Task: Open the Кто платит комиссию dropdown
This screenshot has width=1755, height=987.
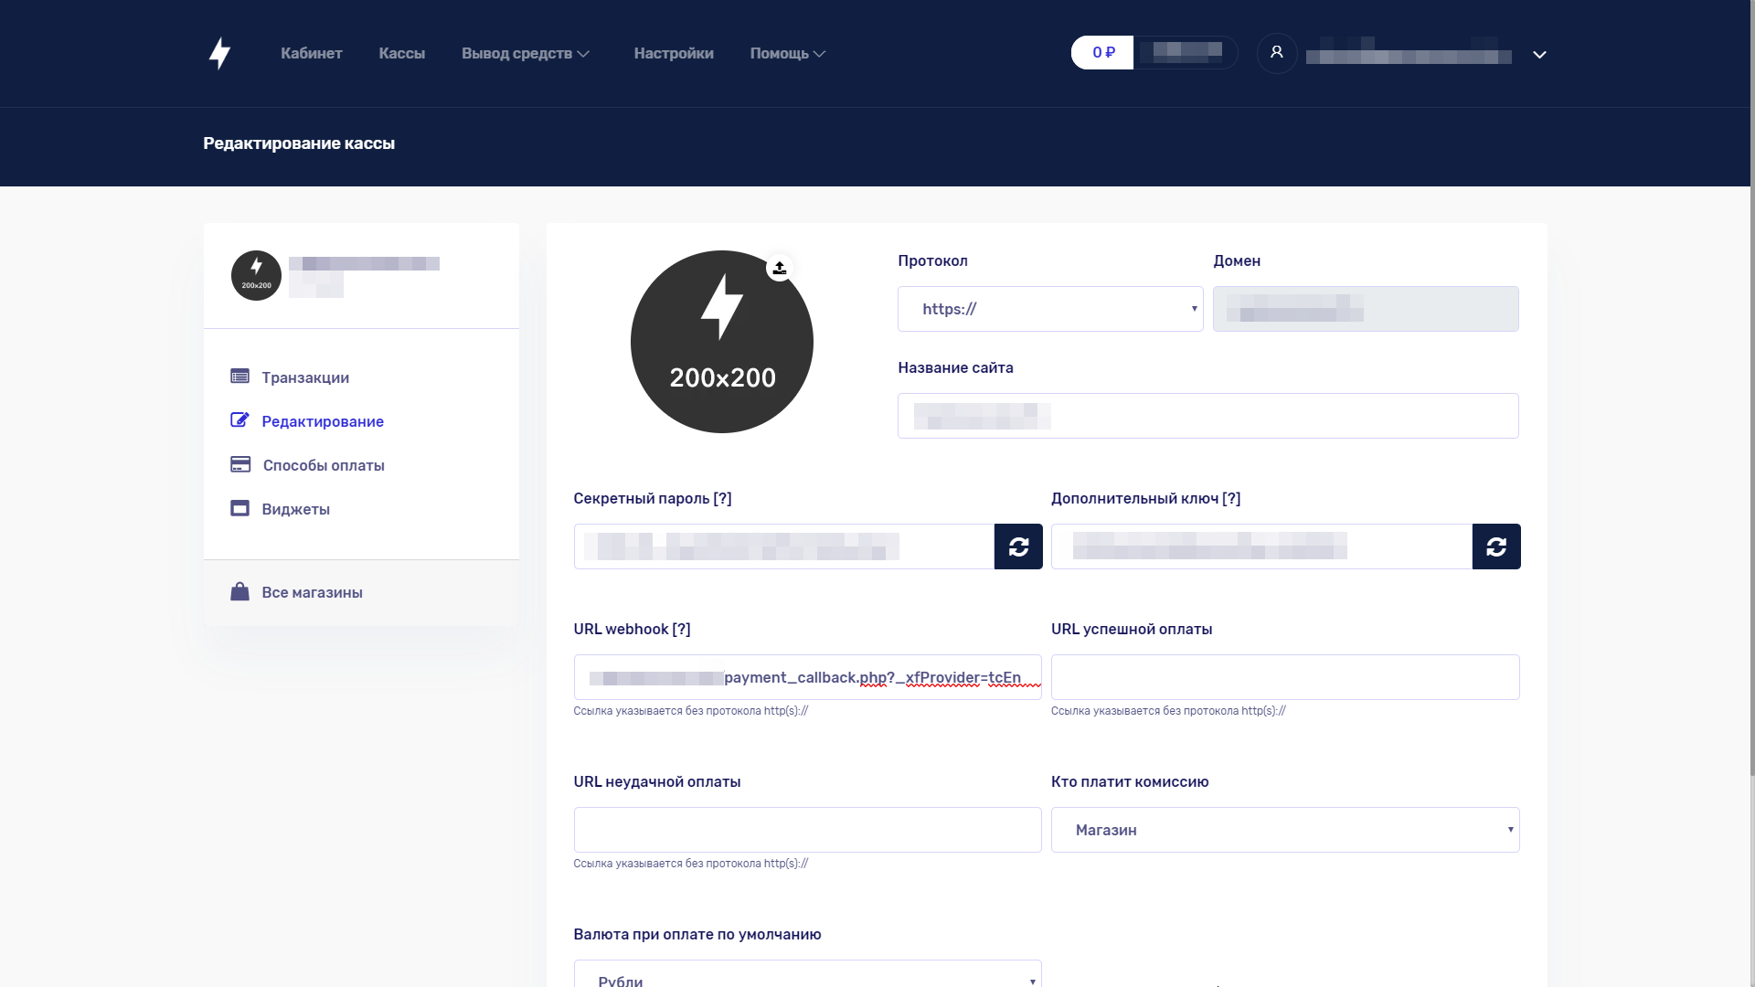Action: click(1284, 830)
